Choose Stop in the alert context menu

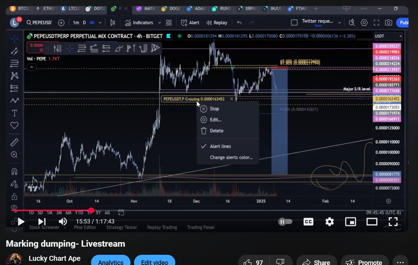pyautogui.click(x=228, y=109)
